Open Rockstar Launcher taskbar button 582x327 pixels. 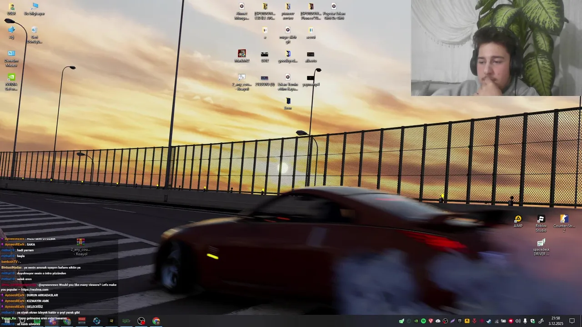point(111,321)
